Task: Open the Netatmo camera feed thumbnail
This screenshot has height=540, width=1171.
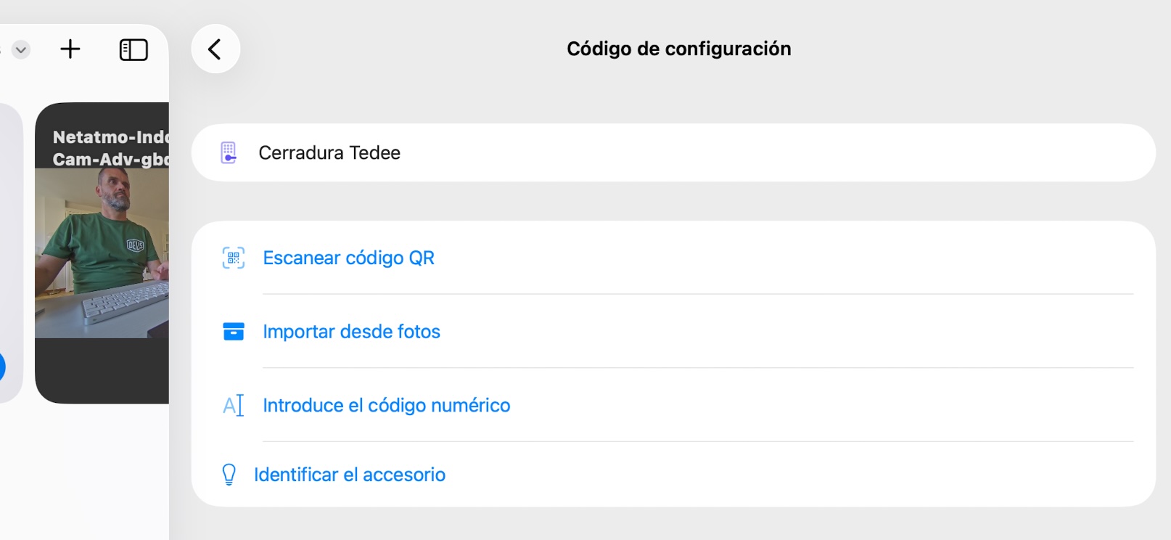Action: (102, 254)
